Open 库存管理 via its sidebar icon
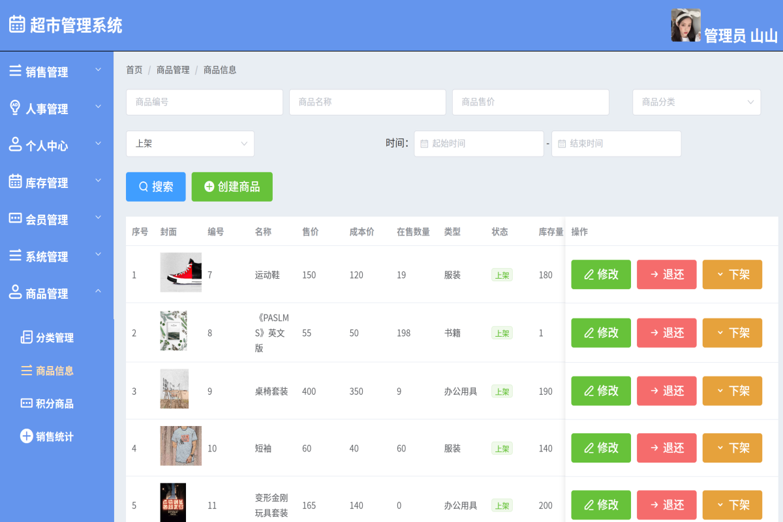The width and height of the screenshot is (783, 522). (14, 181)
